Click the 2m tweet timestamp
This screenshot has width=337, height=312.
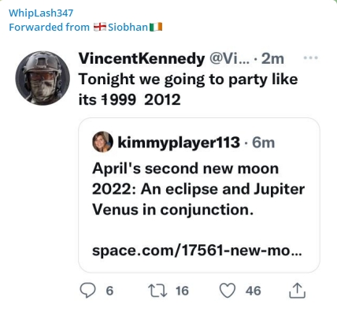pyautogui.click(x=272, y=58)
